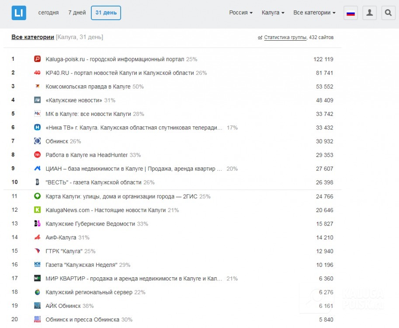
Task: Open the АЙК Обнинск link
Action: pos(63,306)
